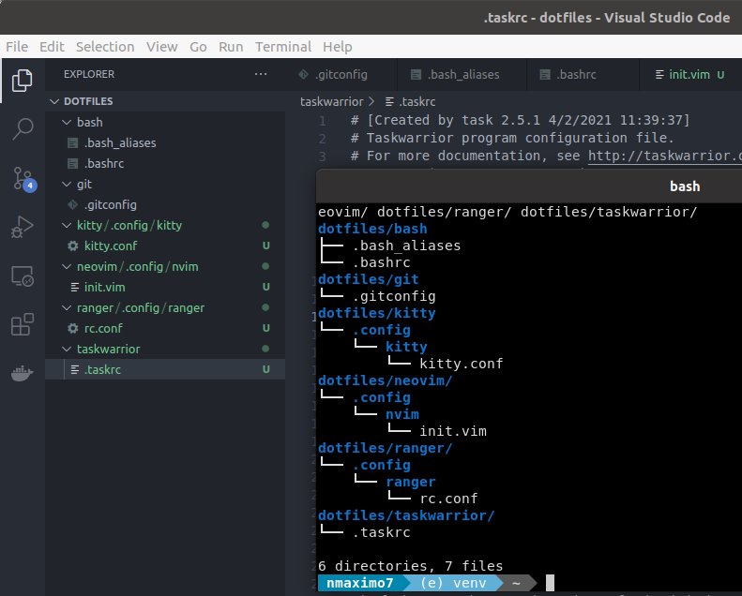Click the bash terminal window title

tap(685, 186)
